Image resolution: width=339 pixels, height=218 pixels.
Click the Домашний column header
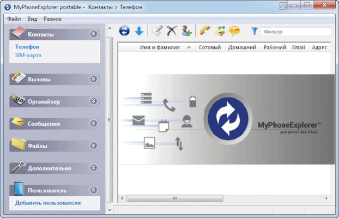point(243,47)
